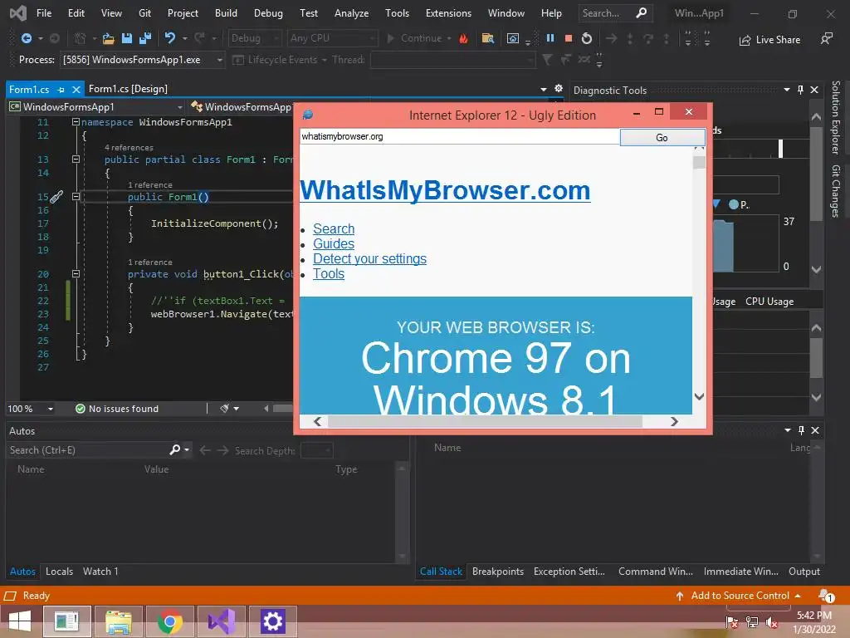Collapse the Form1() constructor region

click(x=76, y=196)
